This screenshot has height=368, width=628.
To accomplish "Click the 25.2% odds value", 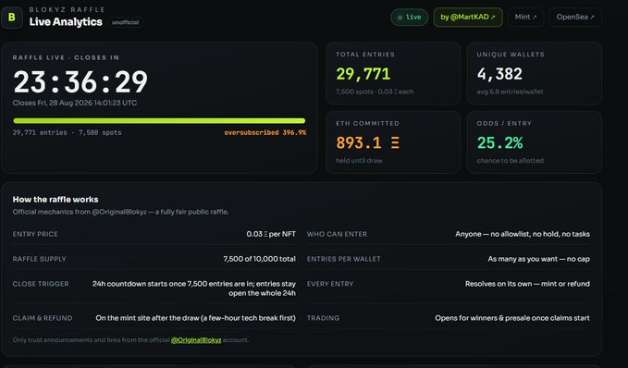I will point(499,142).
